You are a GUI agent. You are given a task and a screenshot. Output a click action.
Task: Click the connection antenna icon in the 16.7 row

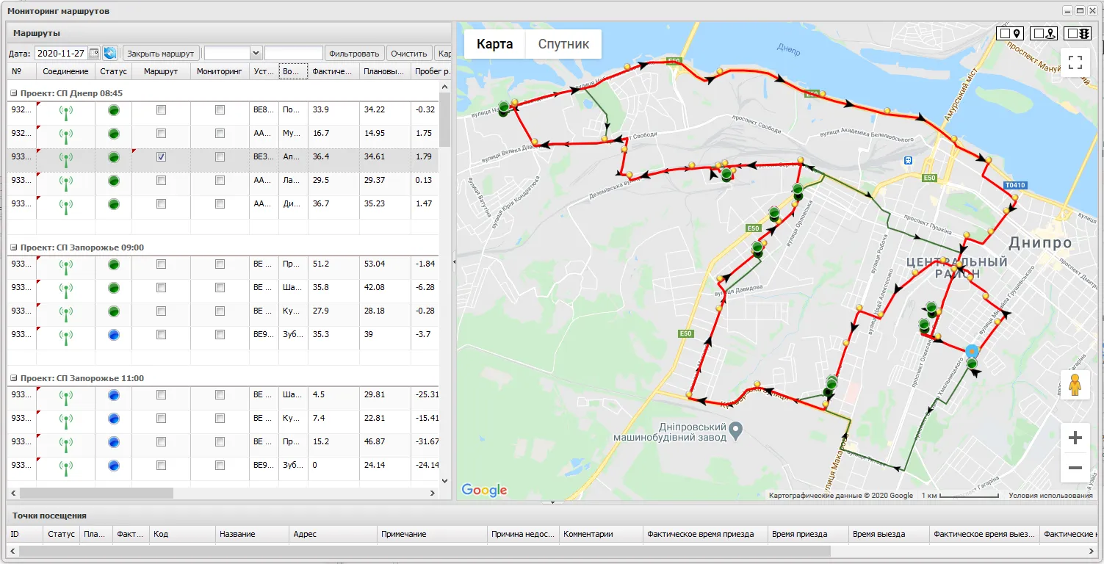pos(65,137)
